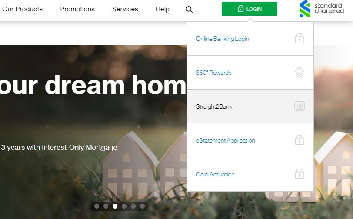Select the second carousel slide dot

(106, 206)
